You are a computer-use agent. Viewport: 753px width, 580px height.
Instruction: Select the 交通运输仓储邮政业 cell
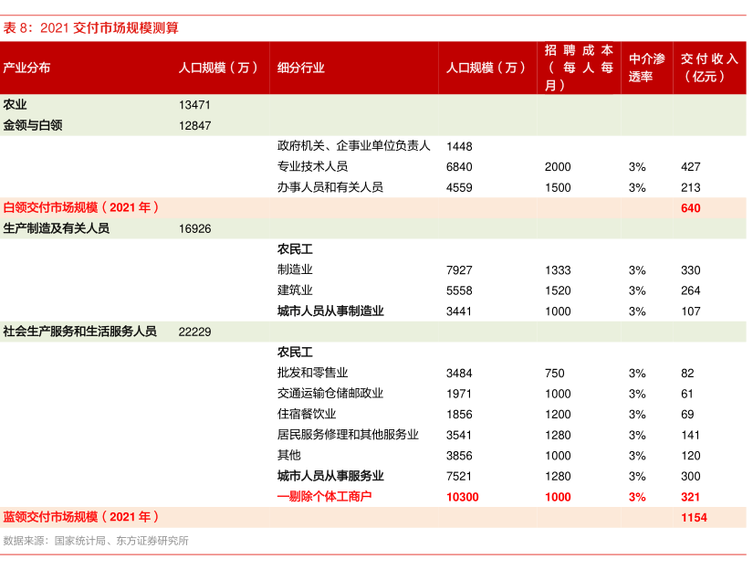point(330,393)
